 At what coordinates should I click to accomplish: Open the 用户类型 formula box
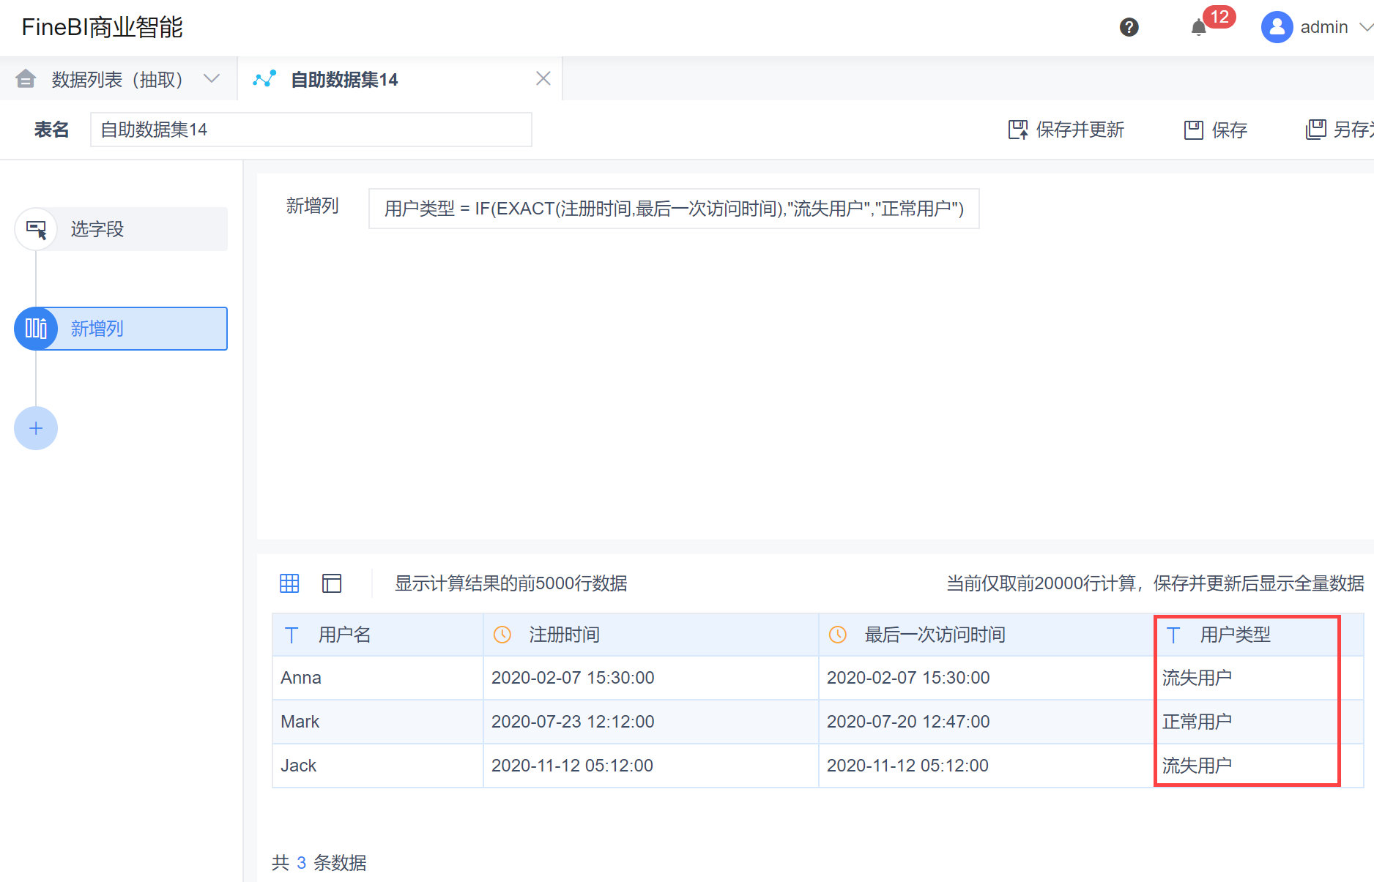click(x=674, y=209)
